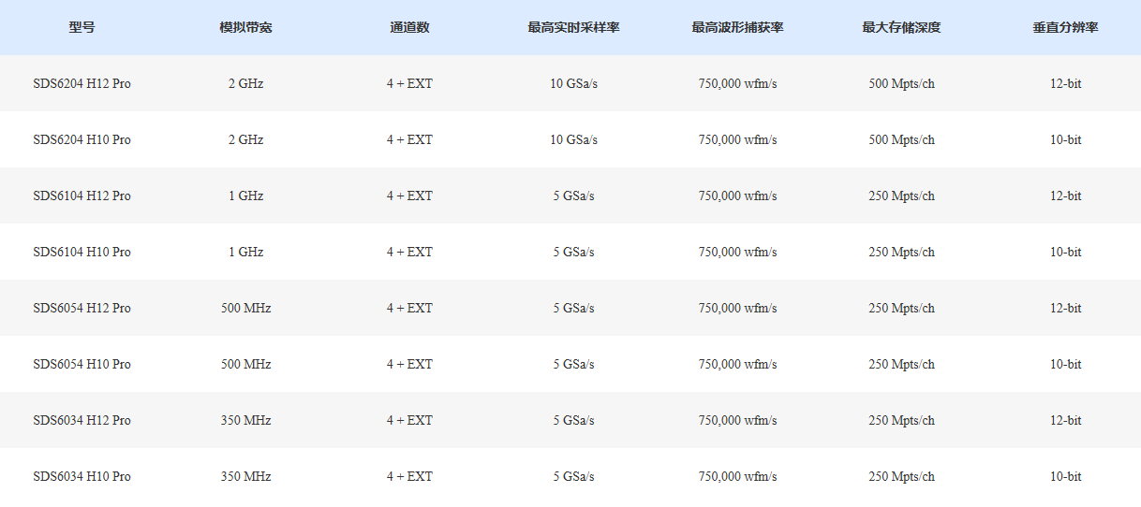The height and width of the screenshot is (507, 1141).
Task: Select the 10 GSa/s cell of SDS6204 H12 Pro
Action: click(x=573, y=83)
